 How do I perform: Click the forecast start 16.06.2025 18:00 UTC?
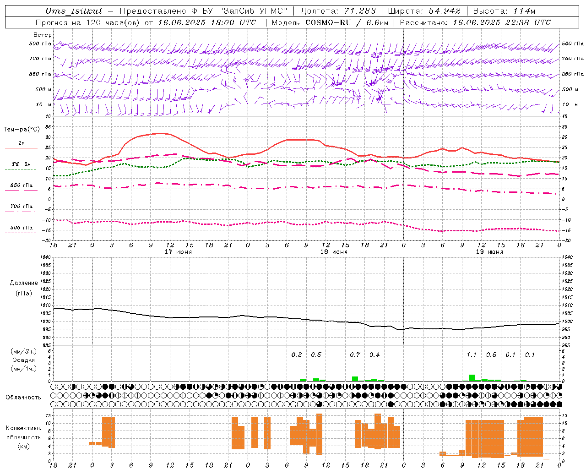click(207, 22)
